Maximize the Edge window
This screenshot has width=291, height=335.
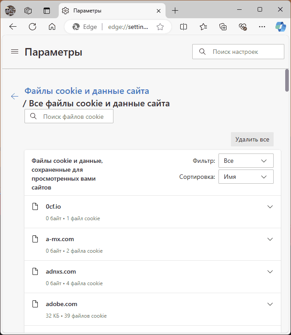(x=260, y=9)
